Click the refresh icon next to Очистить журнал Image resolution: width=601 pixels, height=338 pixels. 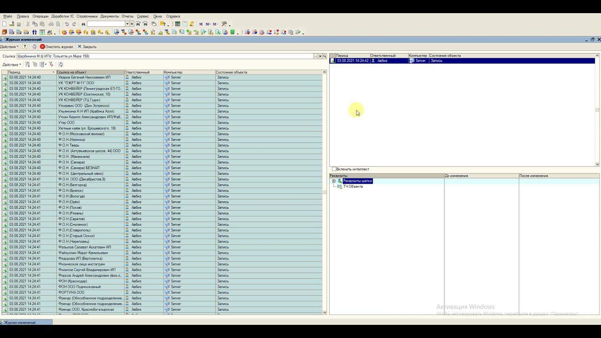tap(34, 46)
